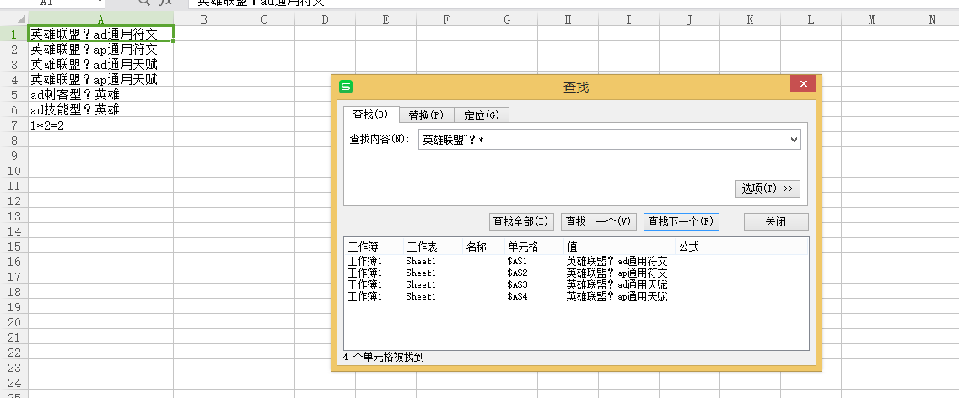959x398 pixels.
Task: Click the 查找下一个(F) button
Action: point(682,221)
